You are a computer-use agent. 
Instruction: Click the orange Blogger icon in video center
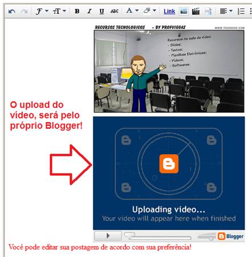click(x=169, y=164)
